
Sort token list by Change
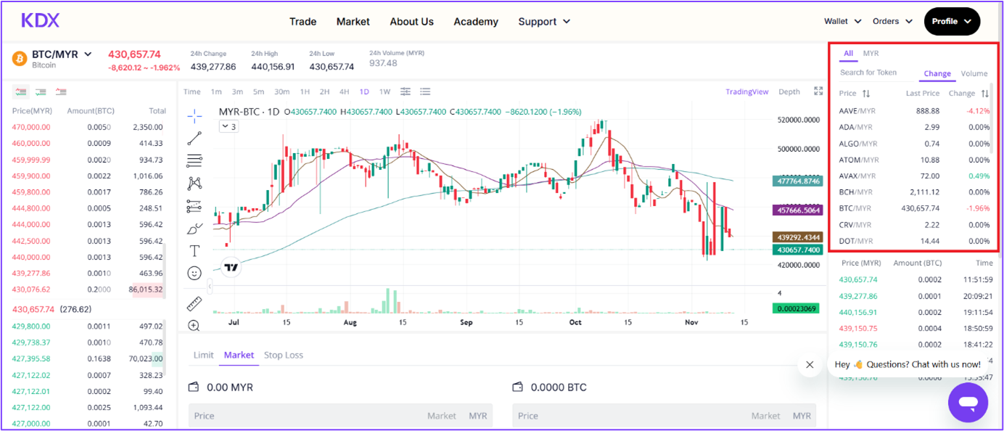pos(937,73)
